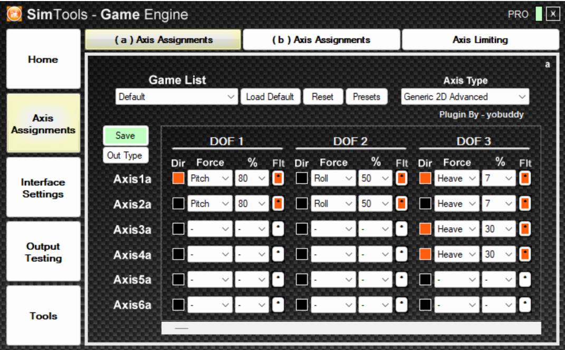Open Axis1a DOF 2 percent 50 dropdown
565x350 pixels.
pyautogui.click(x=375, y=178)
